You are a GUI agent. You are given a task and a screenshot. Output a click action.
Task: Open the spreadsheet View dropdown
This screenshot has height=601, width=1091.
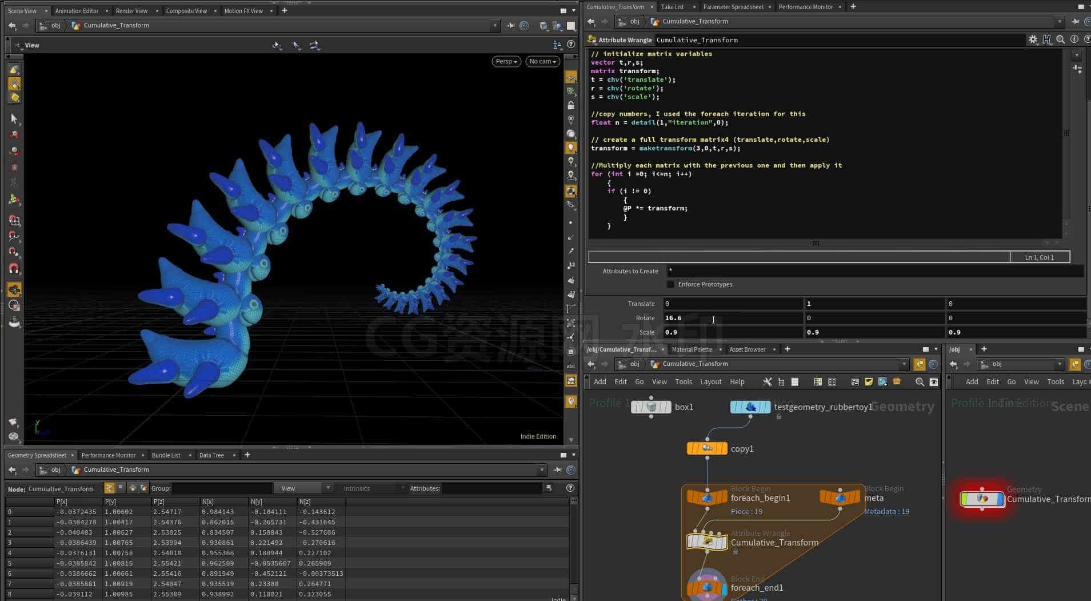(303, 488)
